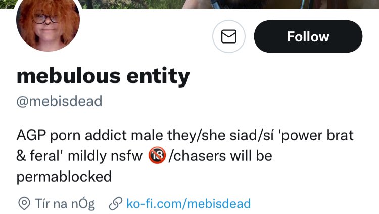Image resolution: width=379 pixels, height=214 pixels.
Task: Click the location pin icon
Action: (x=24, y=203)
